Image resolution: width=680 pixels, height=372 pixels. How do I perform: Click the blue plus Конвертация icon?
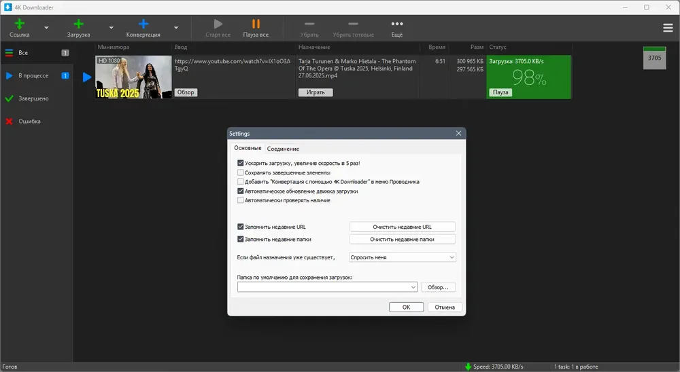point(143,24)
